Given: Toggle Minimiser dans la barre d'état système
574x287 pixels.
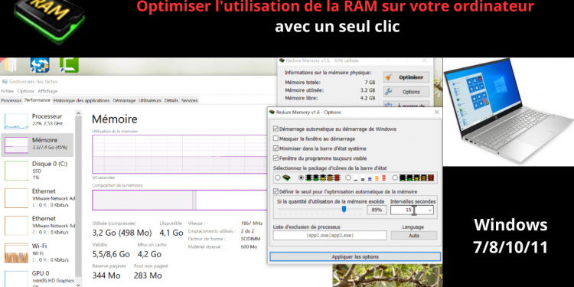Looking at the screenshot, I should pyautogui.click(x=276, y=148).
